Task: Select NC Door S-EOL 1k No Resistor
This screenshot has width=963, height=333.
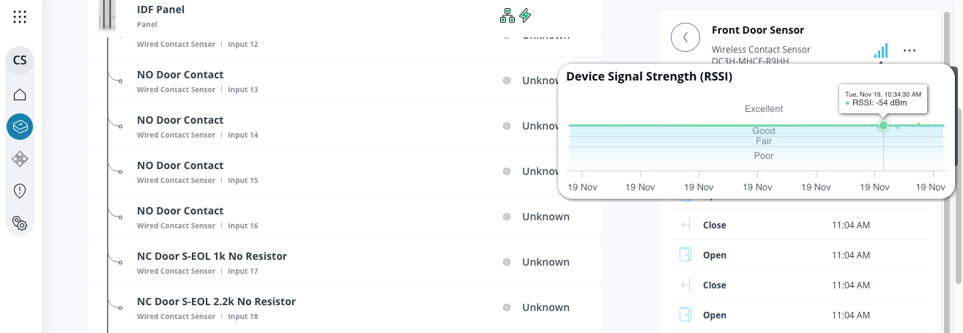Action: tap(212, 256)
